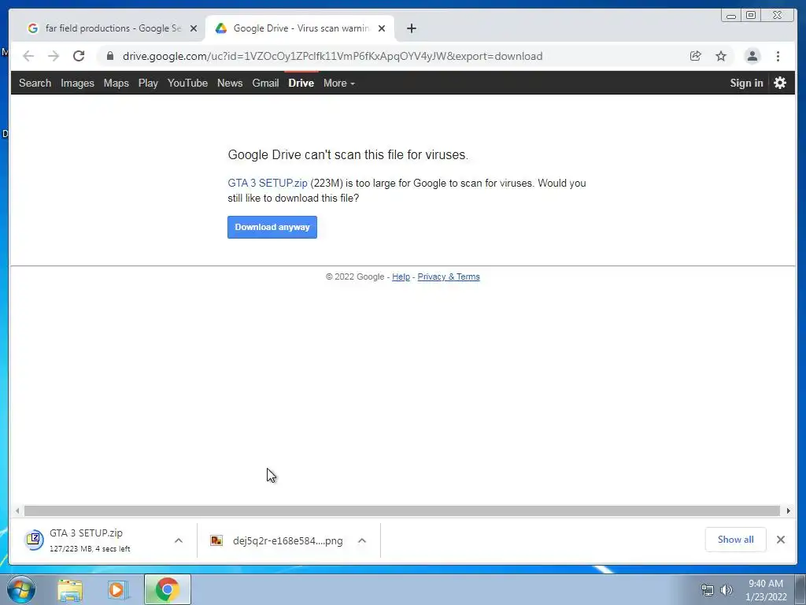The height and width of the screenshot is (605, 806).
Task: Restore down the Chrome window
Action: pos(751,16)
